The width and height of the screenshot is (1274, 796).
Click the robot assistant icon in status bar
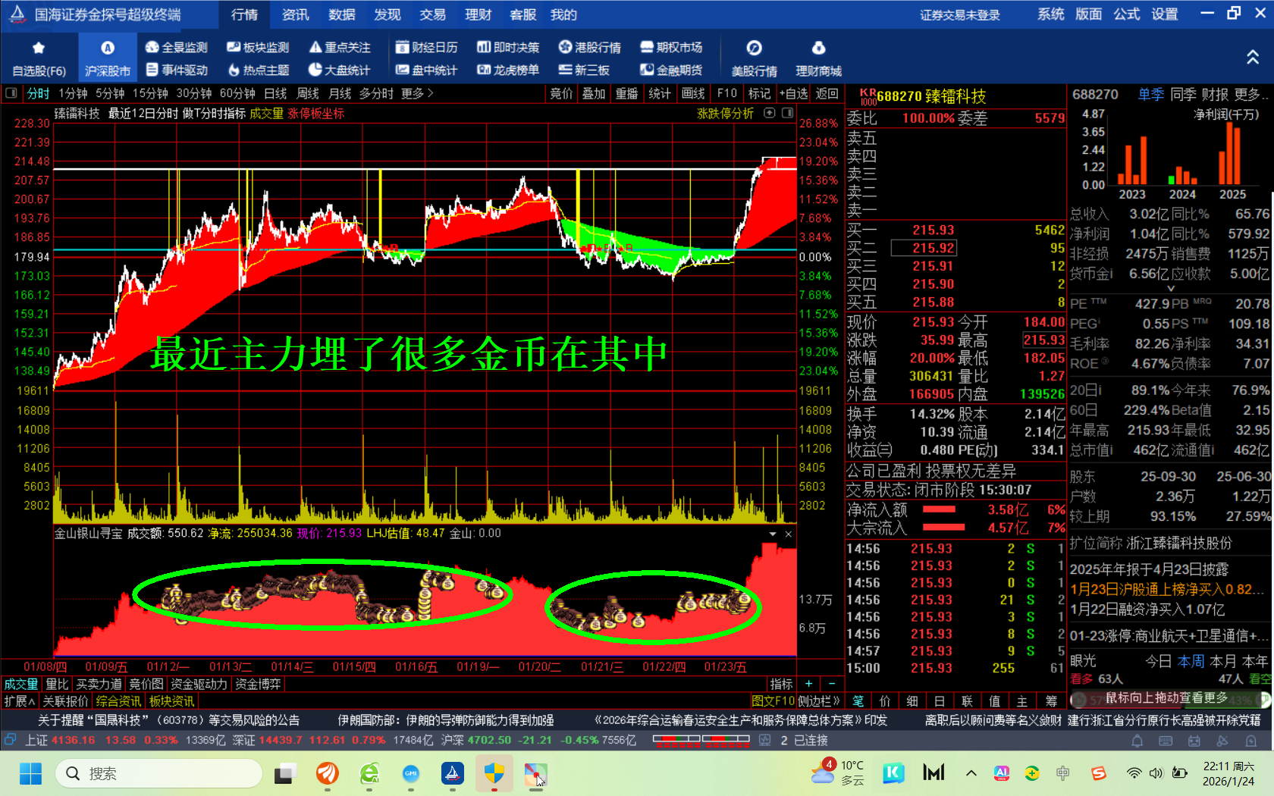pyautogui.click(x=1194, y=741)
